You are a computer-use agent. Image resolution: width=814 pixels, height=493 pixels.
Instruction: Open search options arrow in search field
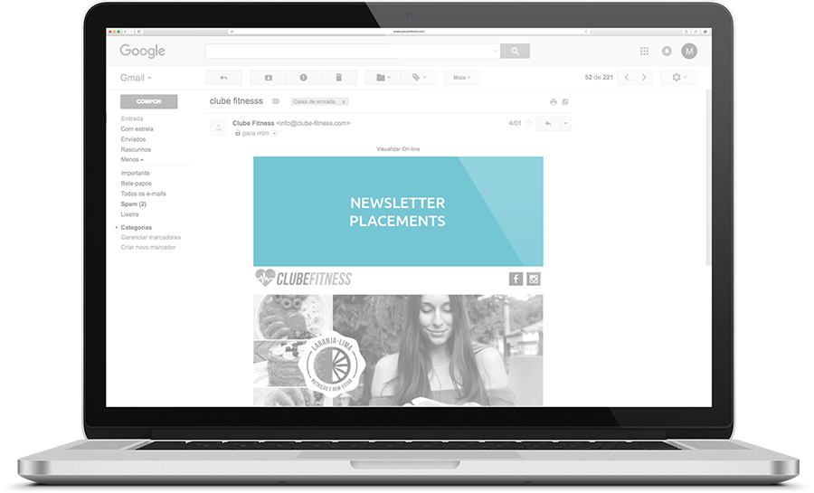pos(496,51)
